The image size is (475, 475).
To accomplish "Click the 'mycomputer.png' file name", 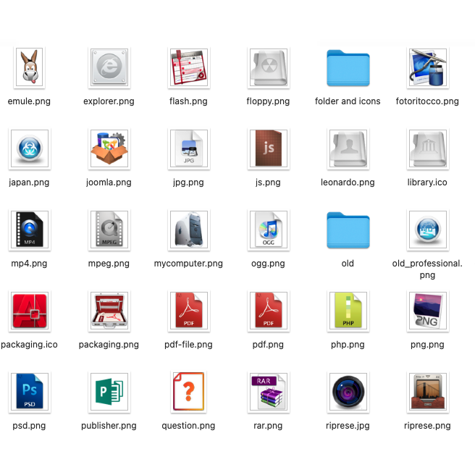I will click(188, 264).
